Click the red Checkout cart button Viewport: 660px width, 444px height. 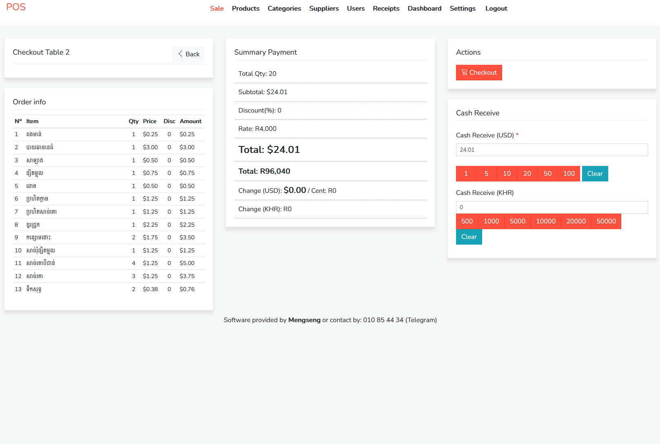pyautogui.click(x=479, y=73)
